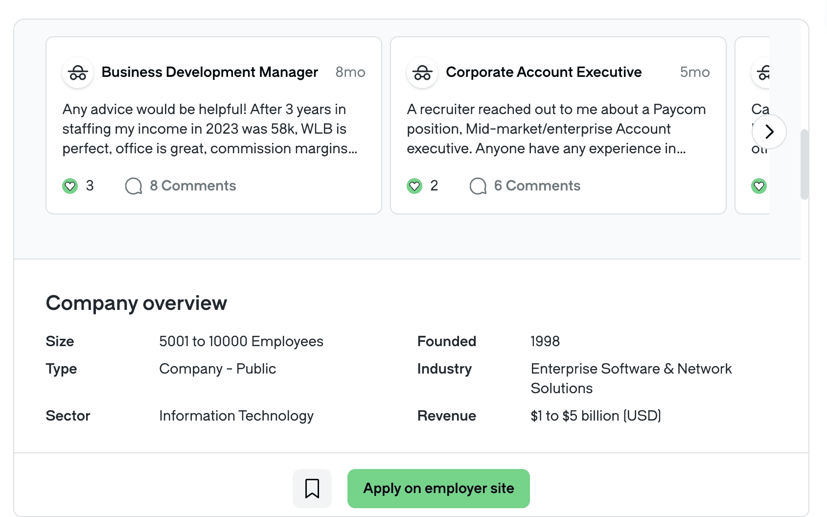Advance carousel with the next arrow

(769, 131)
